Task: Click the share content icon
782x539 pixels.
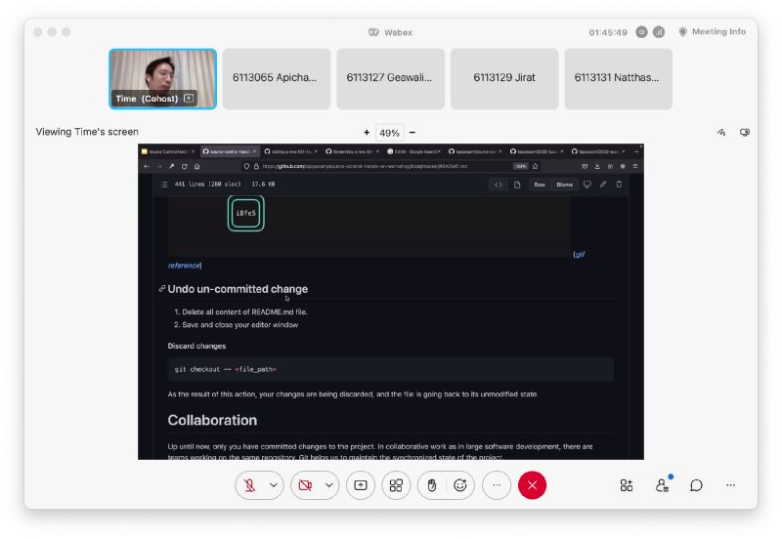Action: [361, 485]
